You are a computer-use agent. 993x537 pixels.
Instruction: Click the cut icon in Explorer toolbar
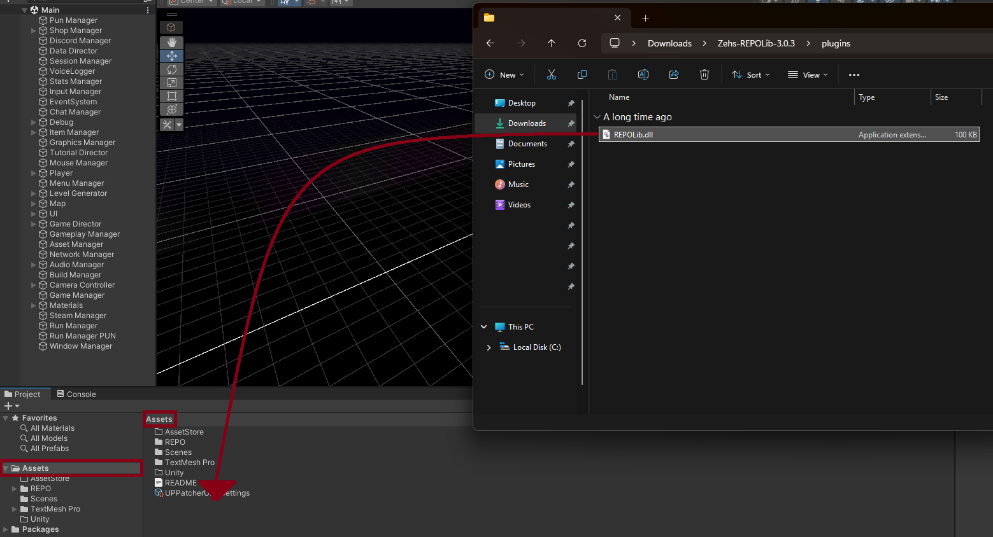pos(552,74)
